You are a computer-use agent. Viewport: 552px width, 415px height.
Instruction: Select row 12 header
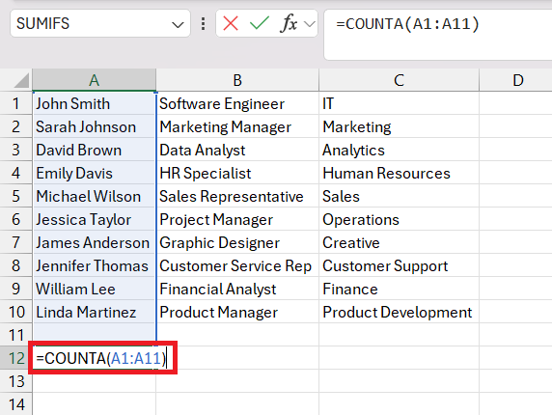(x=15, y=358)
